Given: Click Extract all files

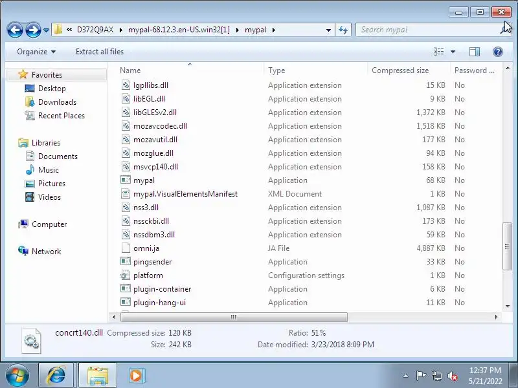Looking at the screenshot, I should [x=100, y=52].
